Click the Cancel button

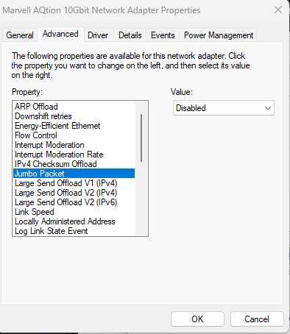coord(257,319)
